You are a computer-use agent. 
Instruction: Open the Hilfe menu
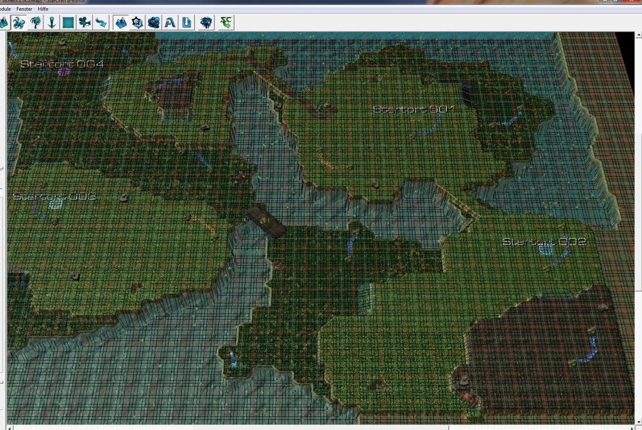click(43, 9)
